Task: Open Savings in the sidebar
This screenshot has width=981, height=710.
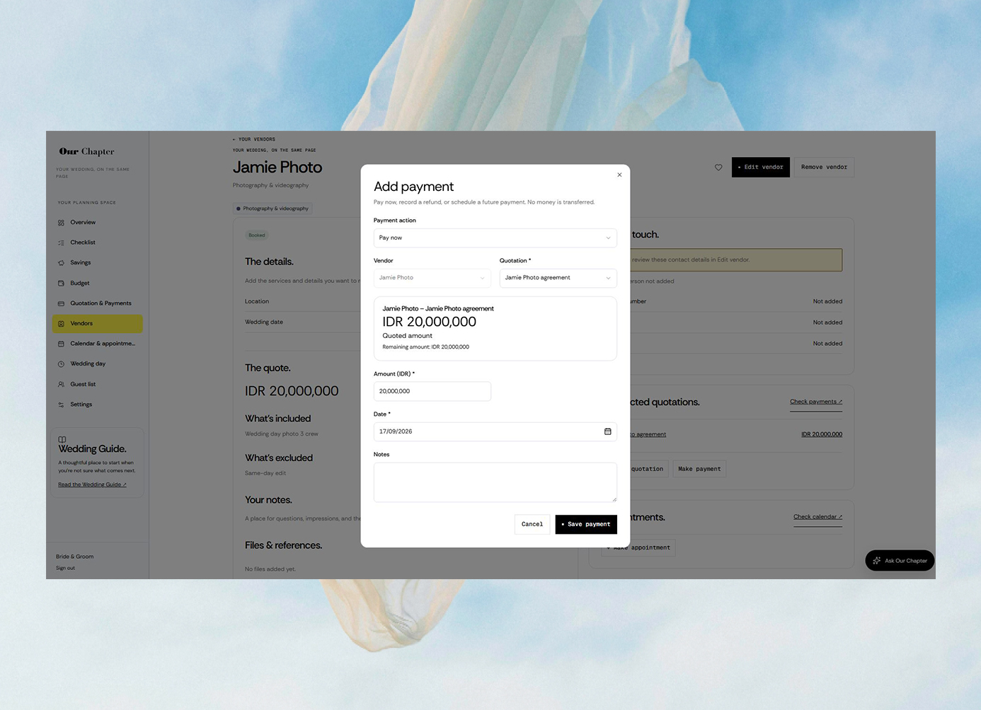Action: pos(97,263)
